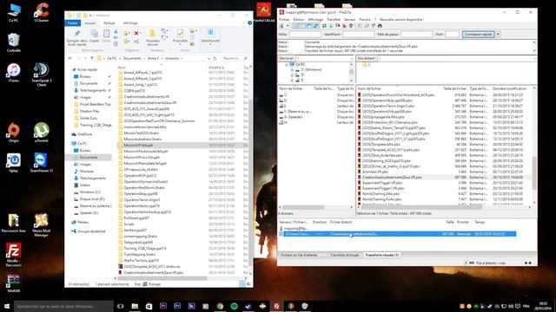Switch to Fichiers en file d'attente tab
The image size is (556, 312).
(299, 255)
